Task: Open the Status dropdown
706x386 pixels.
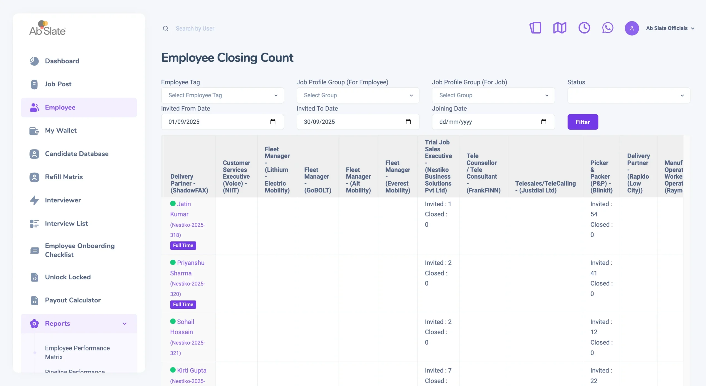Action: pyautogui.click(x=629, y=95)
